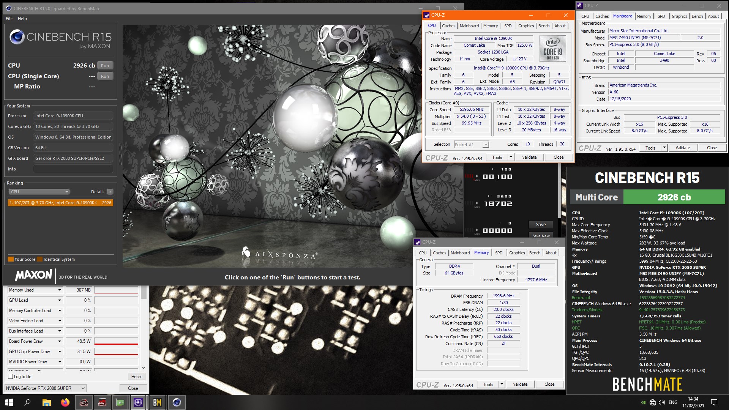Switch to CPU-Z purple chip taskbar icon
729x410 pixels.
click(139, 402)
